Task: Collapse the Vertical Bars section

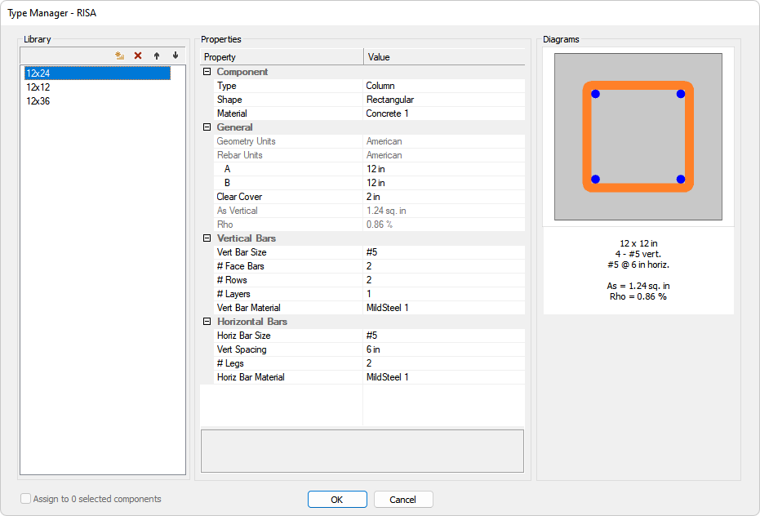Action: [x=207, y=238]
